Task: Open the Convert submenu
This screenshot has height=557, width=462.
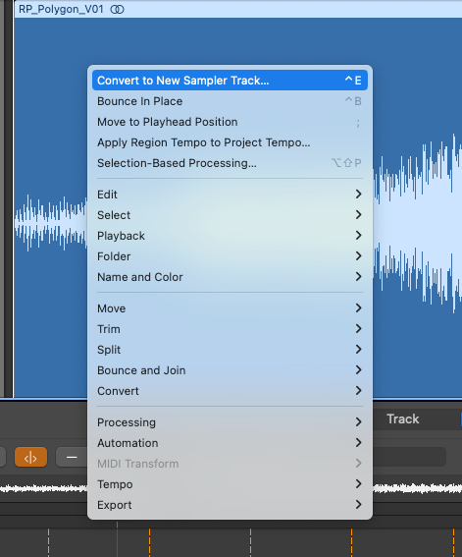Action: click(230, 391)
